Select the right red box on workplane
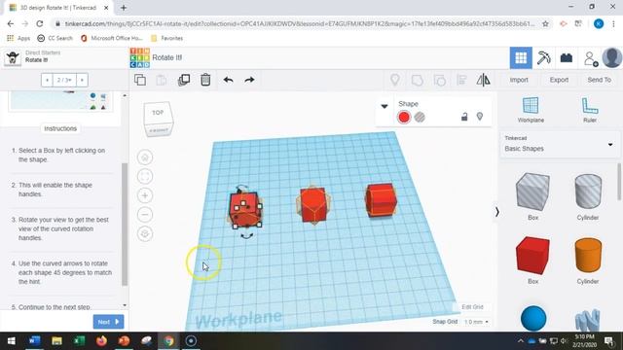Screen dimensions: 623x350 [381, 199]
